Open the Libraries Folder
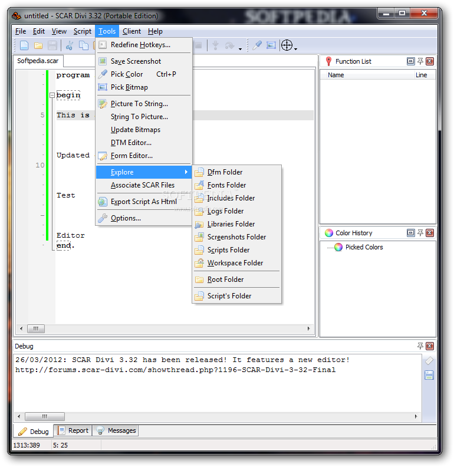The image size is (454, 467). click(x=237, y=224)
